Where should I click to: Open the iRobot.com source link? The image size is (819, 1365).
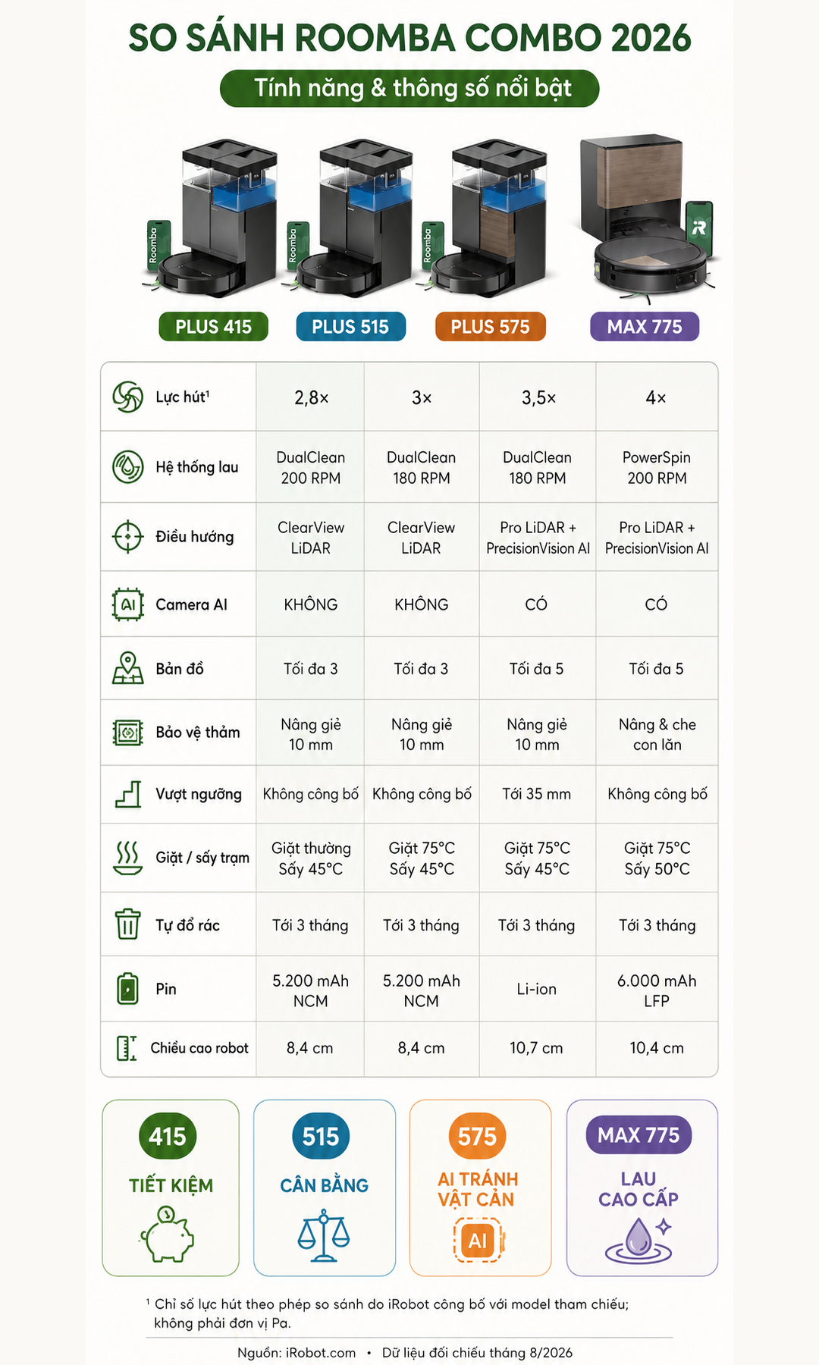pyautogui.click(x=321, y=1353)
